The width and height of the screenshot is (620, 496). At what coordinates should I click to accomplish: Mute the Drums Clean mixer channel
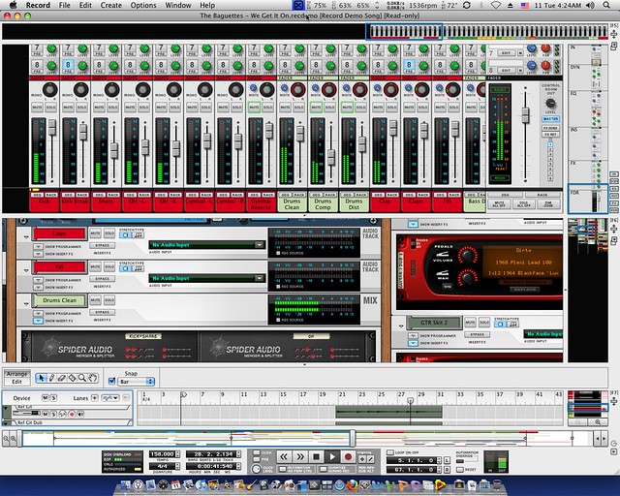pyautogui.click(x=285, y=108)
